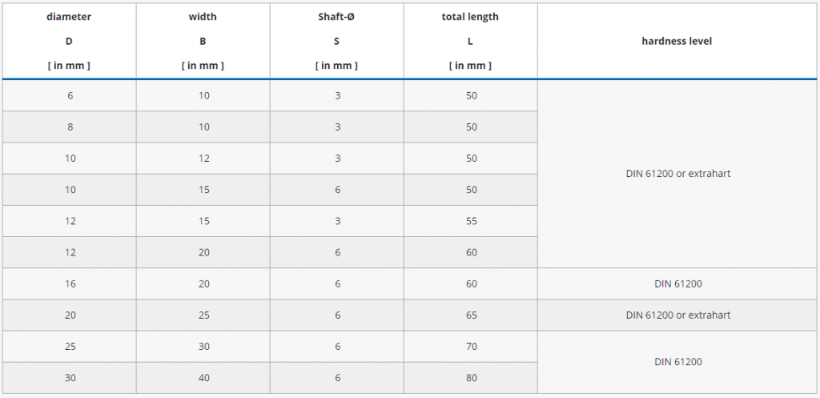Select the diameter 30 cell
Screen dimensions: 820x398
pos(70,377)
